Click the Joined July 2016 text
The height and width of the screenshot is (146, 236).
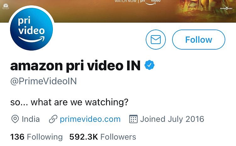pos(172,119)
